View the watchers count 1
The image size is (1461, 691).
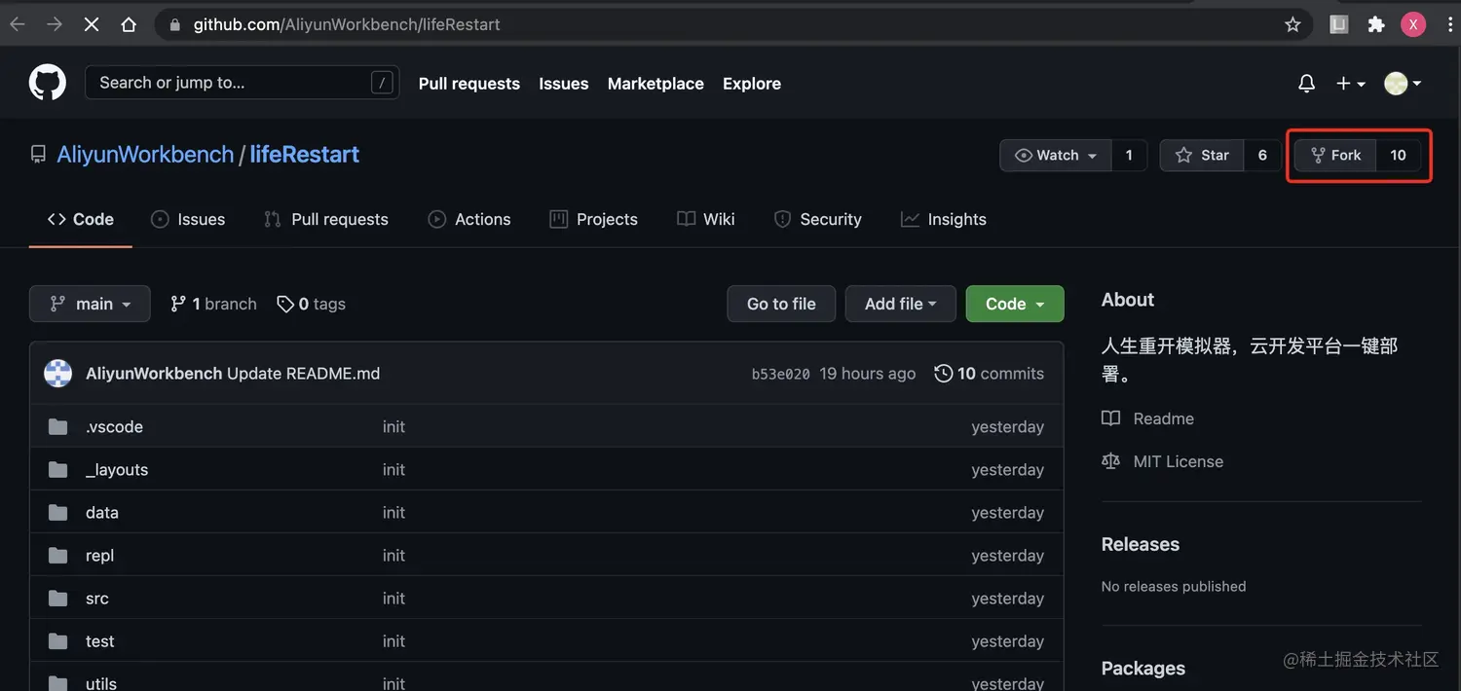1129,155
